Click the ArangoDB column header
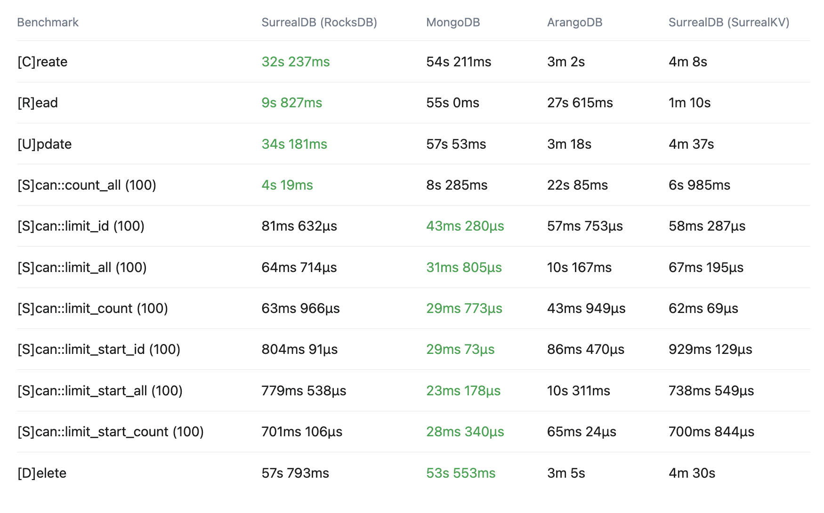The image size is (824, 513). click(x=574, y=22)
